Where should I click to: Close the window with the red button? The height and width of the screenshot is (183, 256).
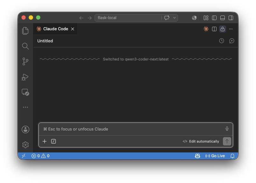coord(24,18)
